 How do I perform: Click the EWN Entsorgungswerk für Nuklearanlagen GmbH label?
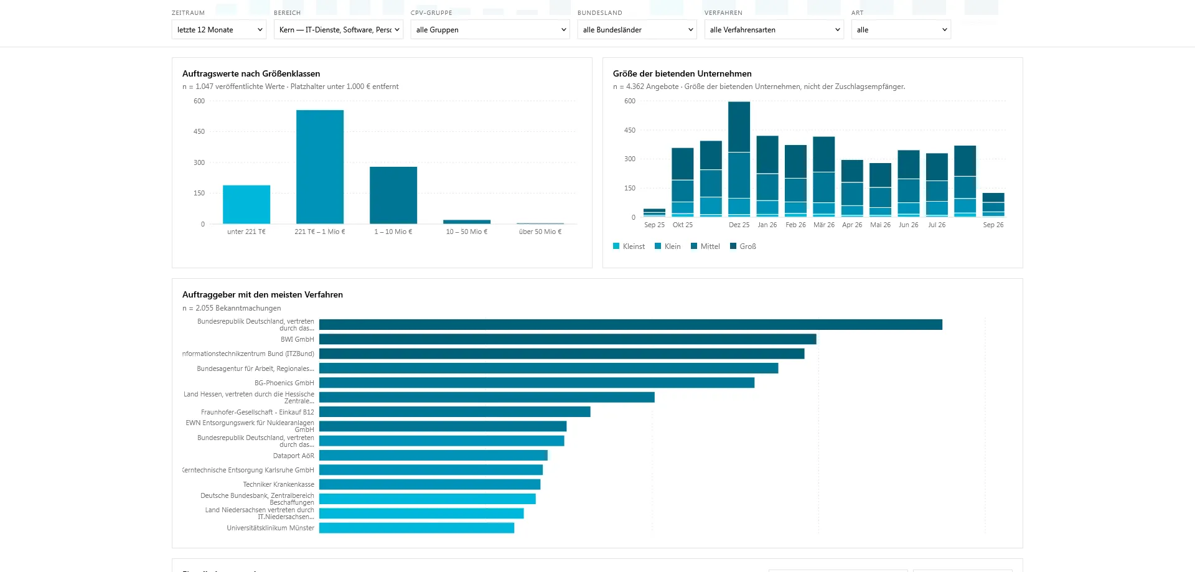click(250, 426)
